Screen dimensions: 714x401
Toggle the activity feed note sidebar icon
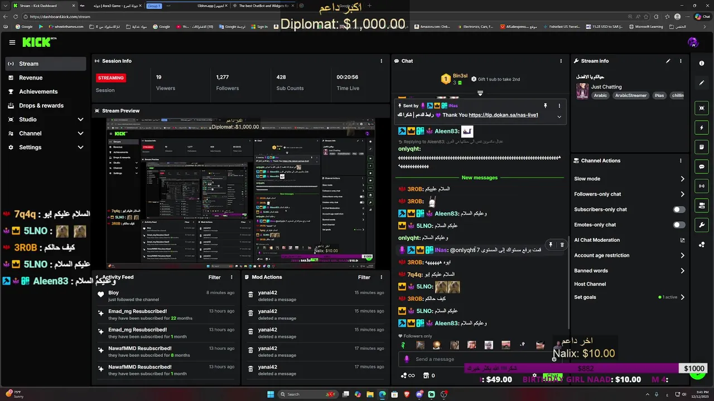pyautogui.click(x=702, y=147)
